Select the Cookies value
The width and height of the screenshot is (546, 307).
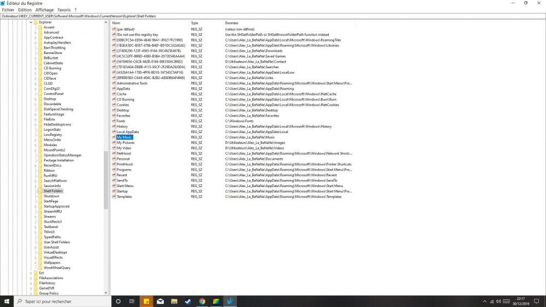pos(122,105)
